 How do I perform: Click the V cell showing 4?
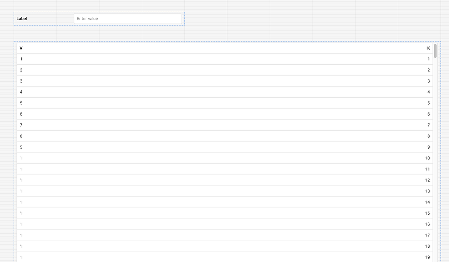(21, 92)
